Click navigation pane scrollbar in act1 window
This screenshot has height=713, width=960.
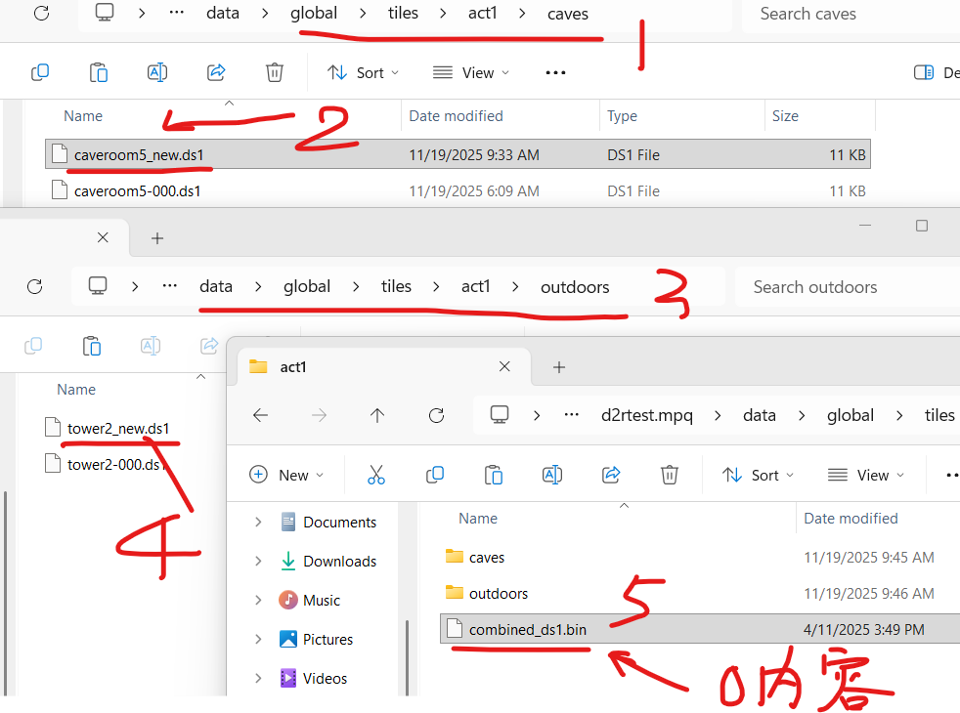[x=407, y=658]
